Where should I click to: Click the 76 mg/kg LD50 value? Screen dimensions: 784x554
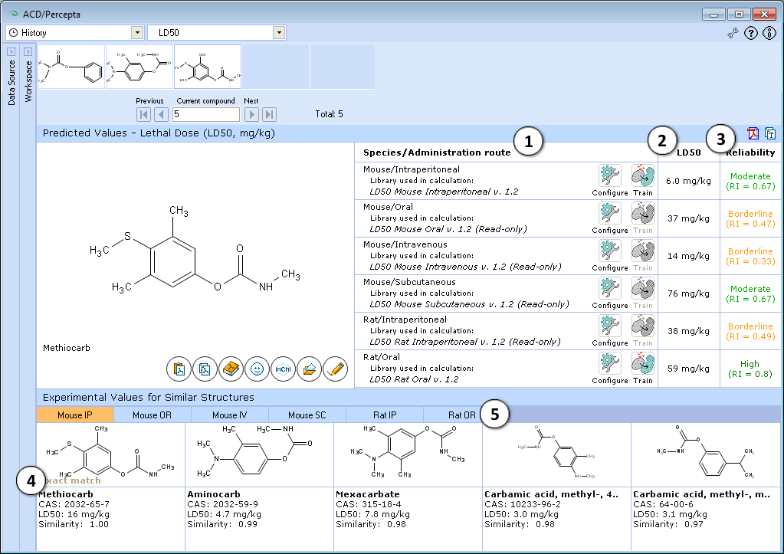688,293
